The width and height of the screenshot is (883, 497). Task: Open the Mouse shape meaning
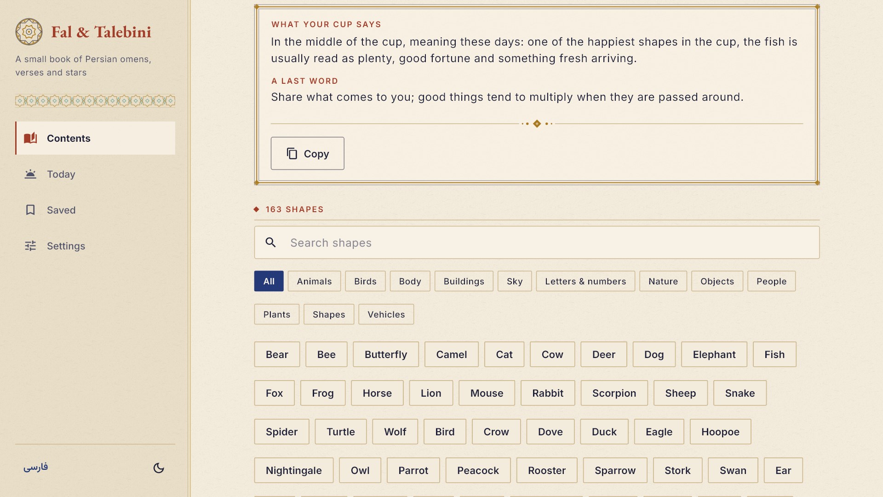coord(487,393)
